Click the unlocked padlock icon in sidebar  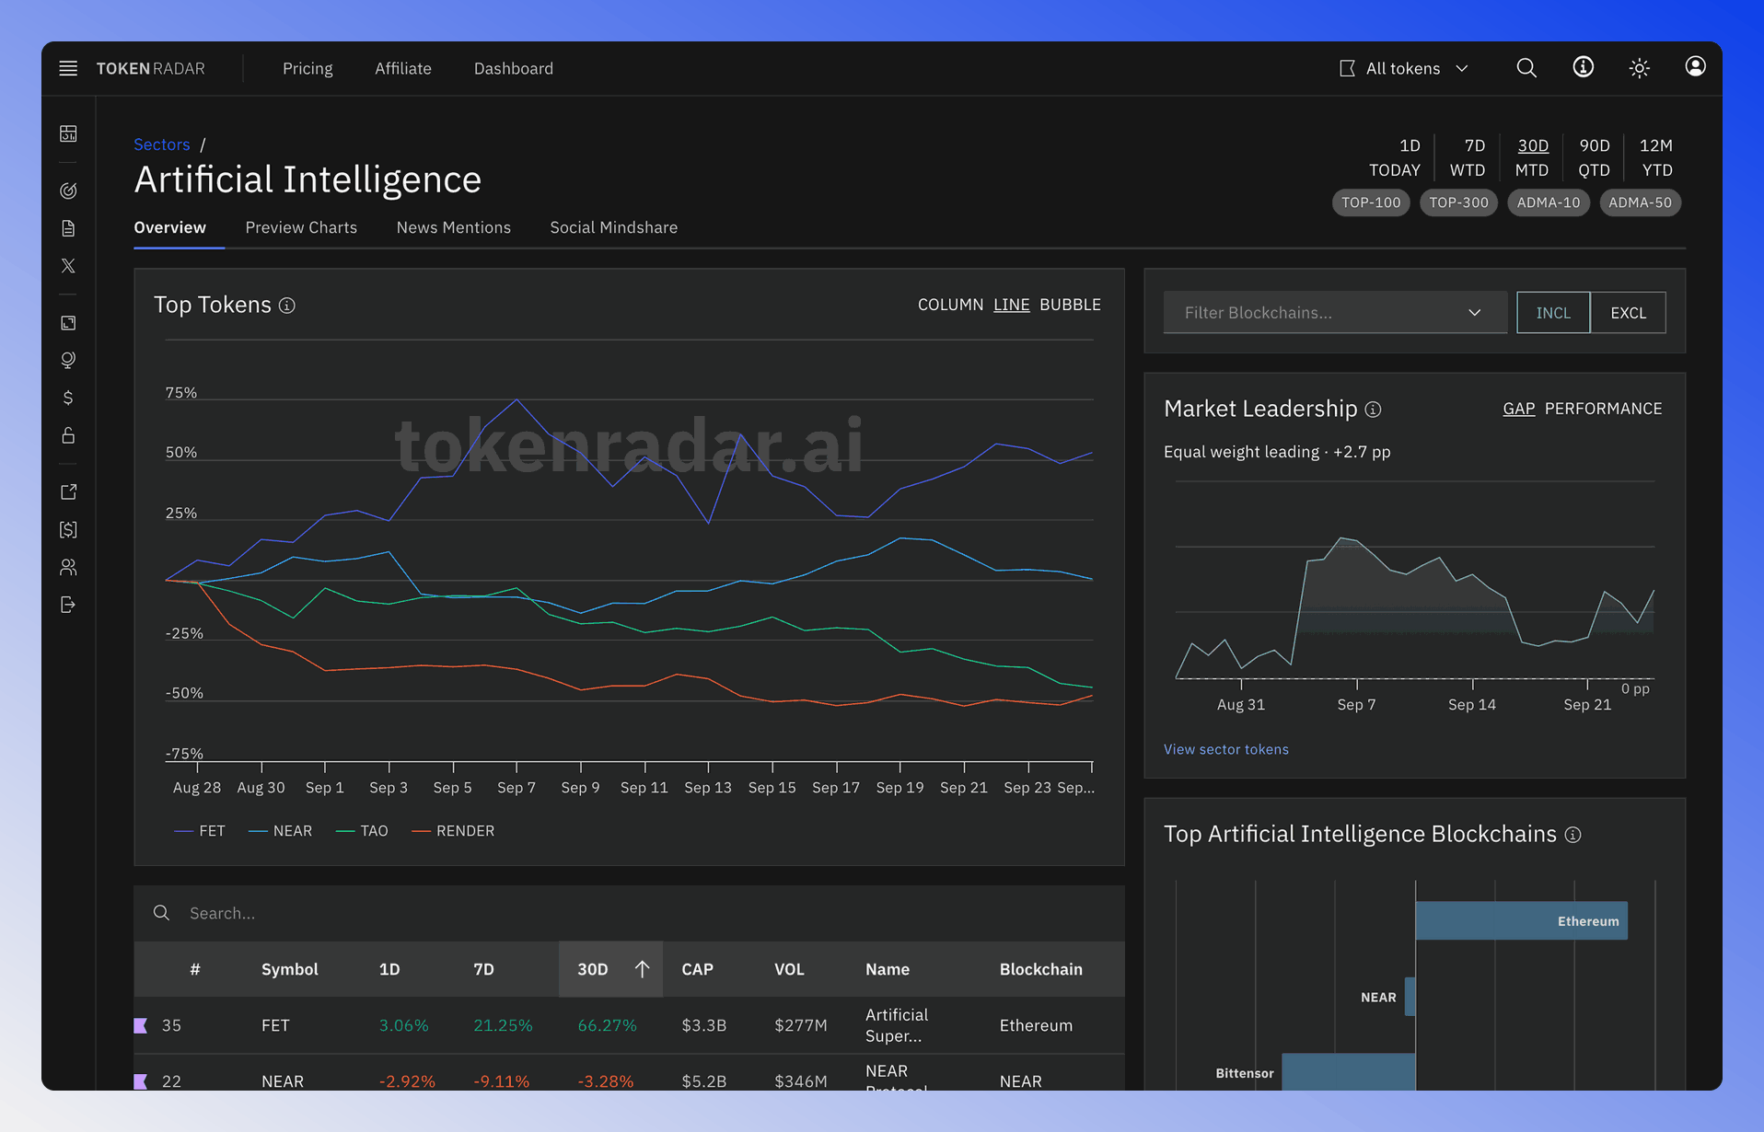[x=68, y=435]
